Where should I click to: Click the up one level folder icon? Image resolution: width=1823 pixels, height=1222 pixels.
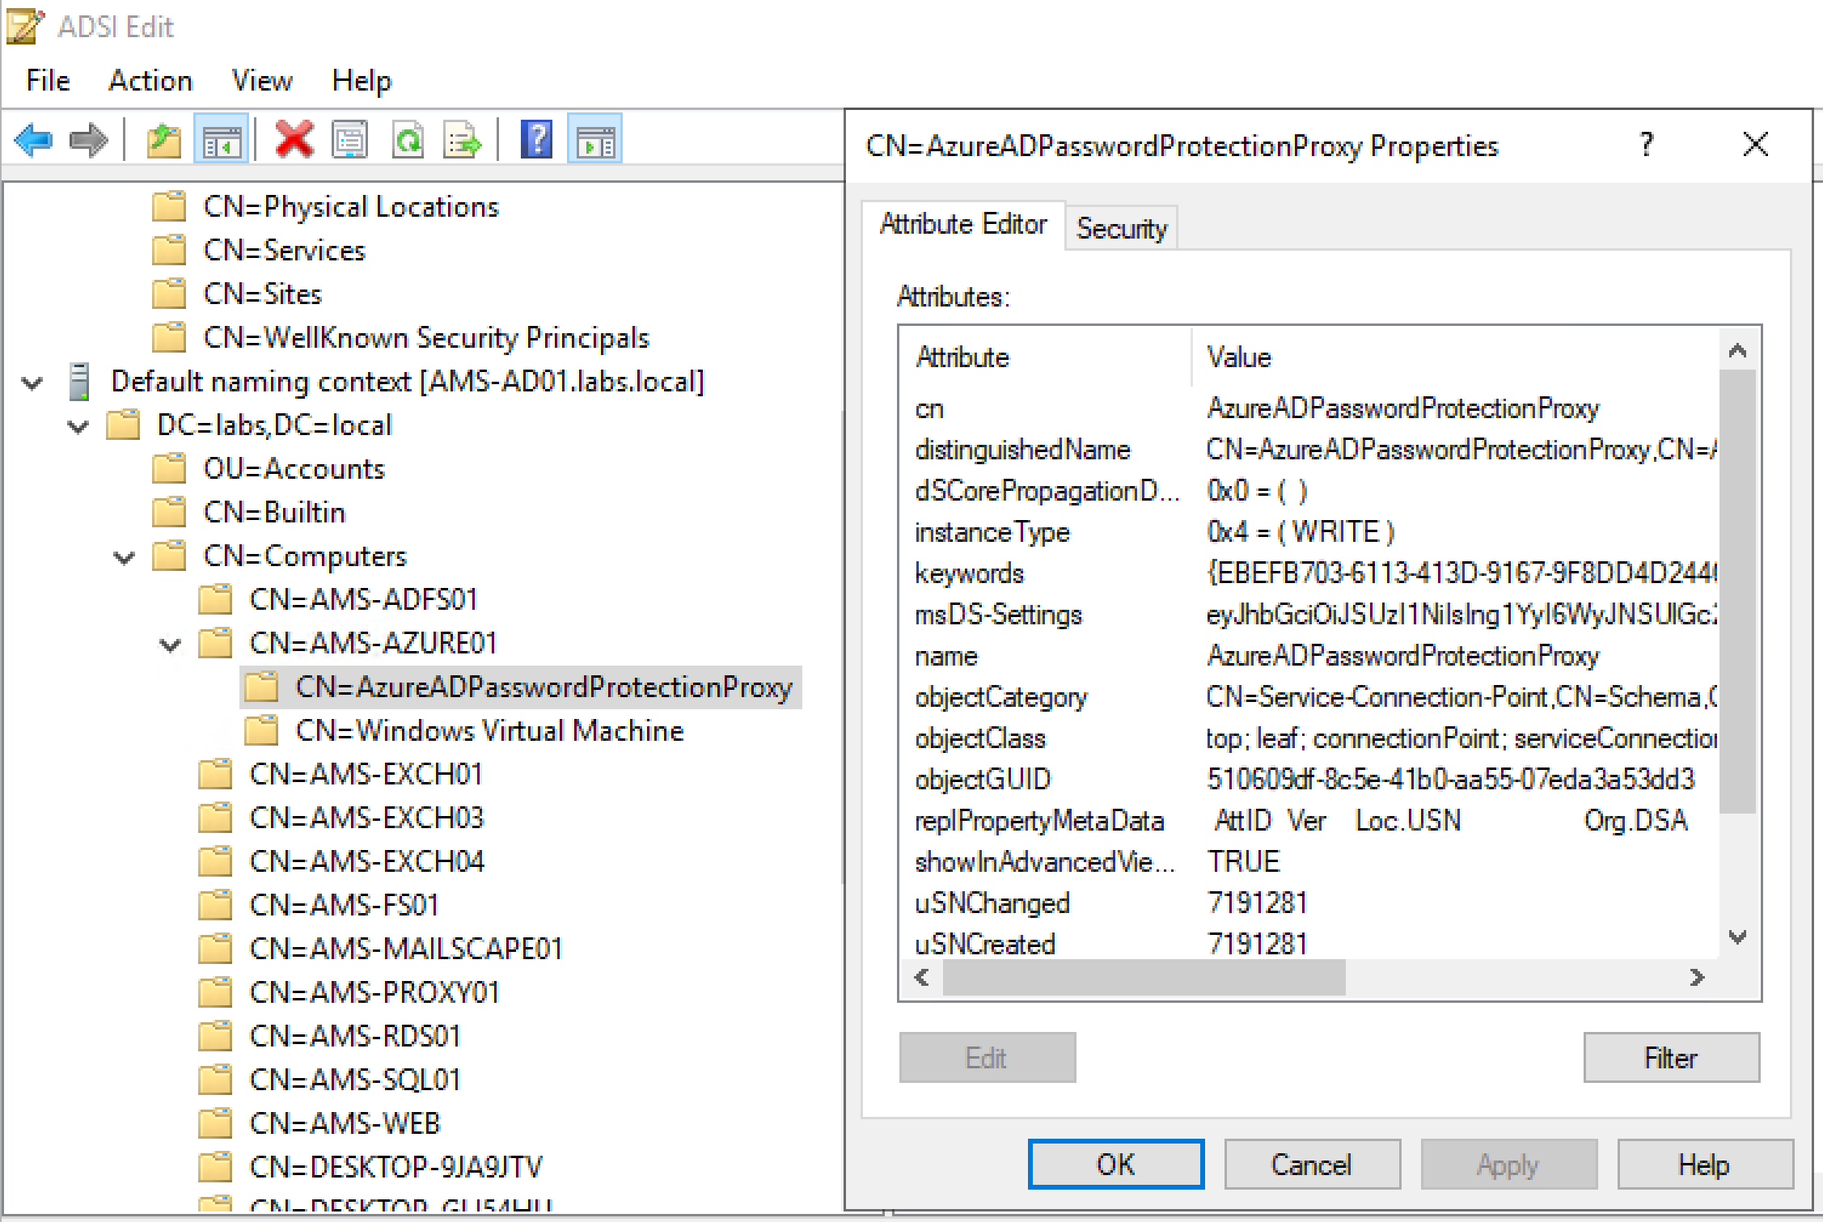tap(162, 139)
